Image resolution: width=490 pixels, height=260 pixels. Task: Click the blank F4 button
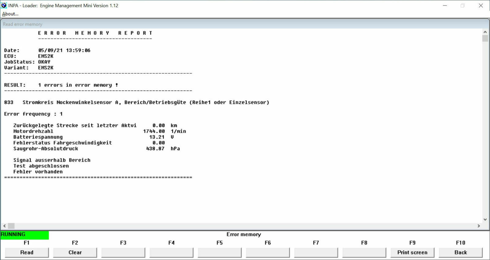point(171,252)
